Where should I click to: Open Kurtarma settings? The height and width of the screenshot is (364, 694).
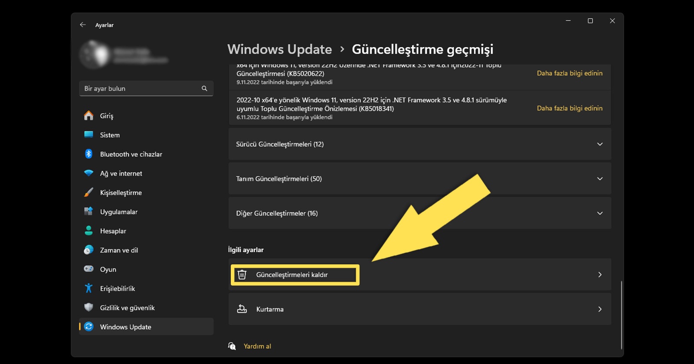click(x=420, y=309)
